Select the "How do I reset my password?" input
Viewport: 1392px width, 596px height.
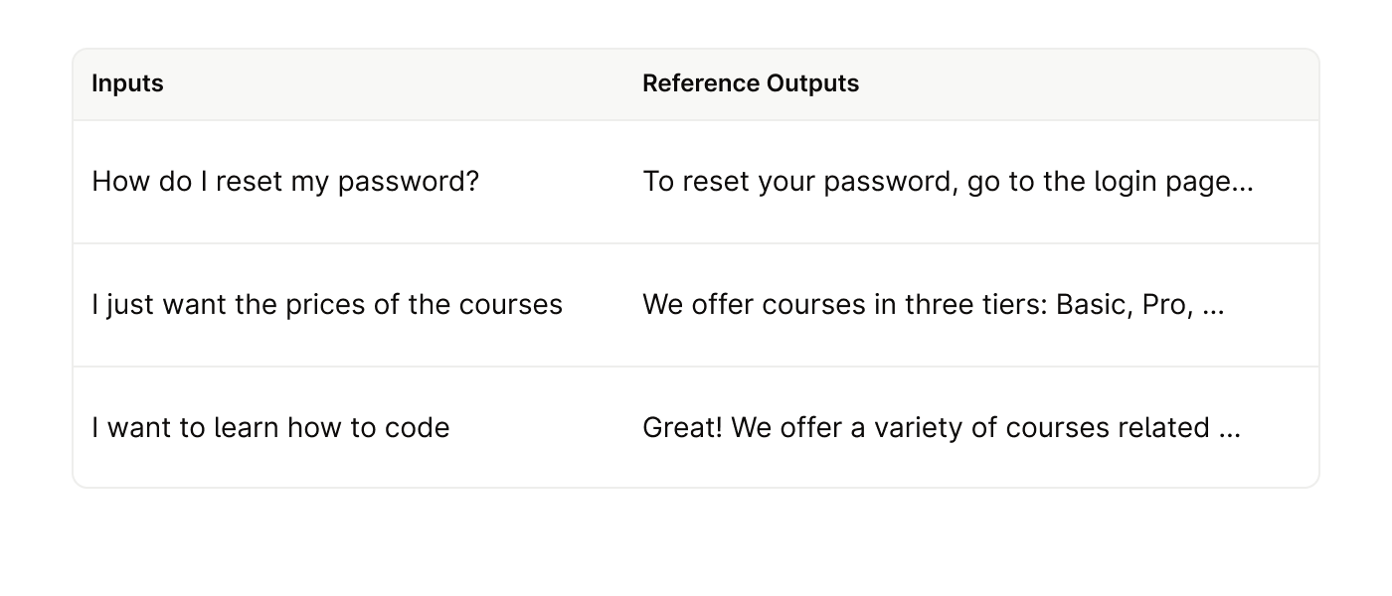[x=285, y=183]
